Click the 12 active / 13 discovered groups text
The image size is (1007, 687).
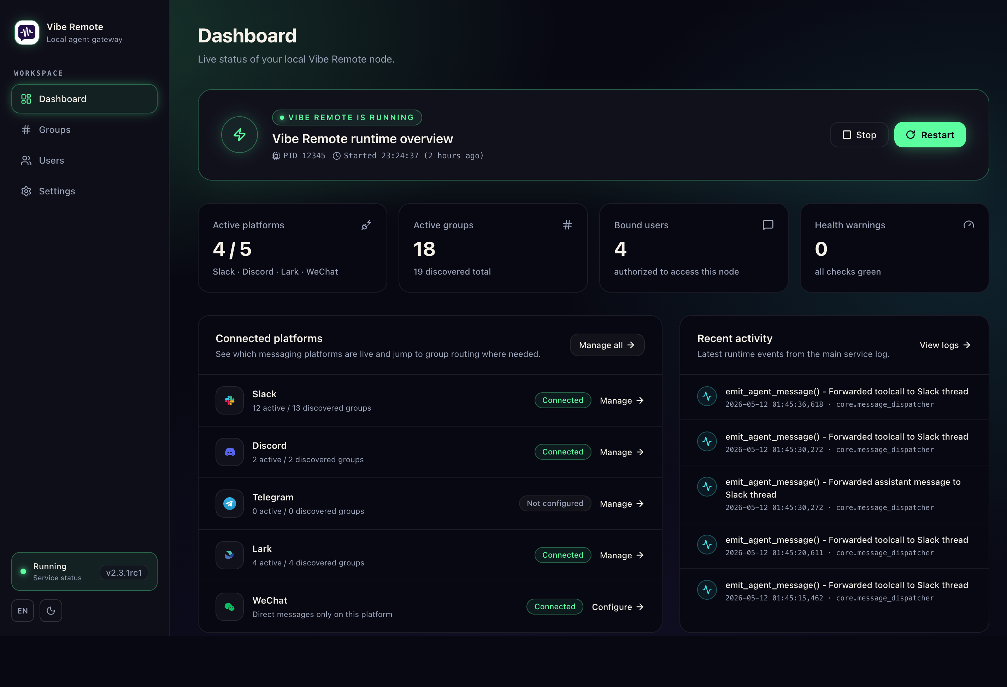(312, 408)
